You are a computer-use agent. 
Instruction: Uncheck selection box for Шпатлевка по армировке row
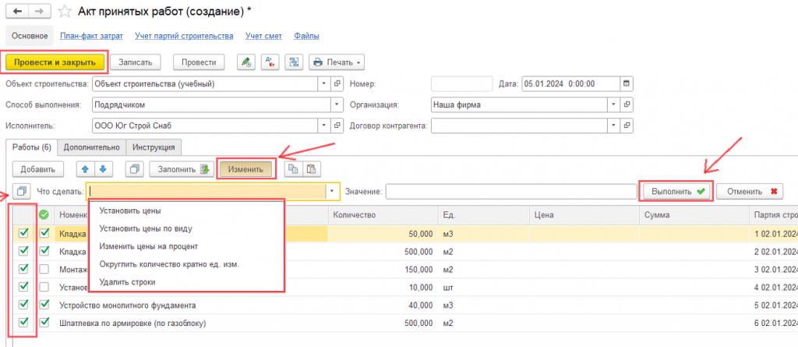tap(23, 321)
